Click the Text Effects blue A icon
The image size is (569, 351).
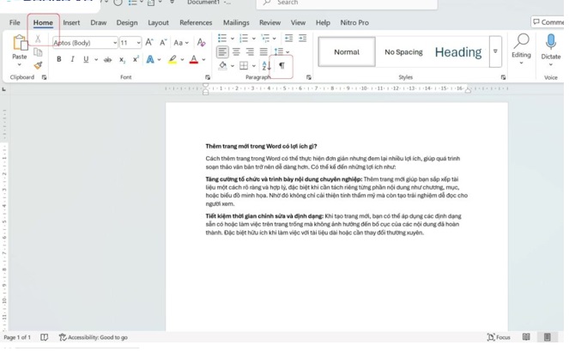[150, 59]
